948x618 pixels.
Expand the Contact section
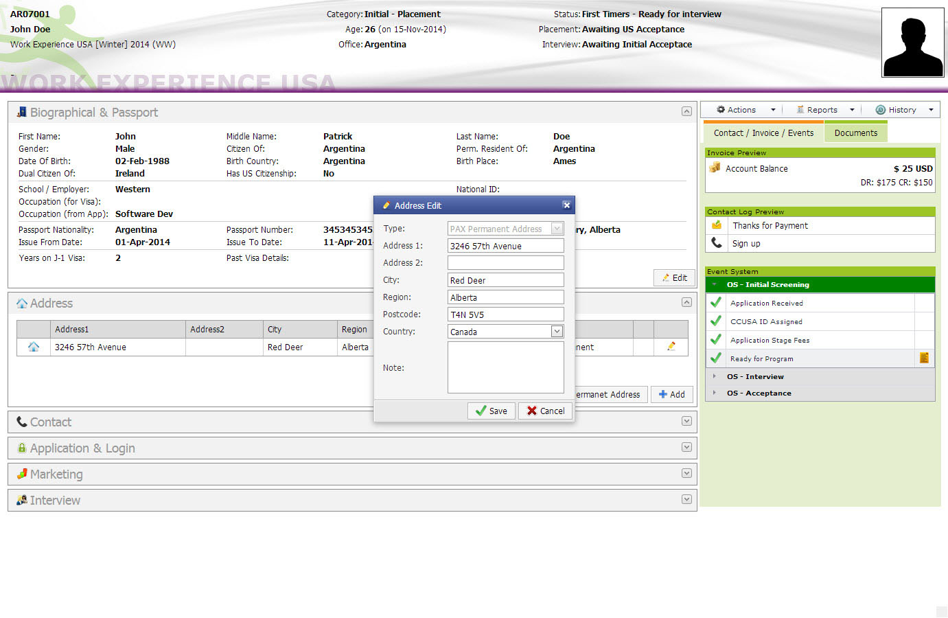[686, 422]
